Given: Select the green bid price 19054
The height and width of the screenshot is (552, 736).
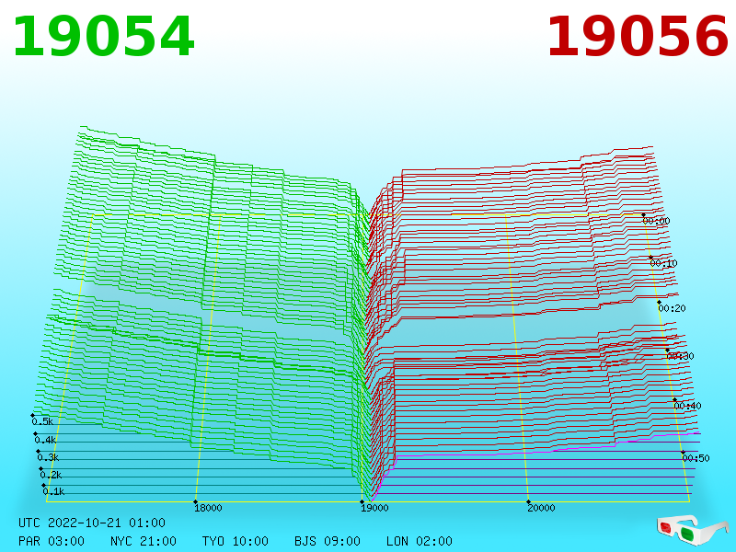Looking at the screenshot, I should pyautogui.click(x=103, y=37).
